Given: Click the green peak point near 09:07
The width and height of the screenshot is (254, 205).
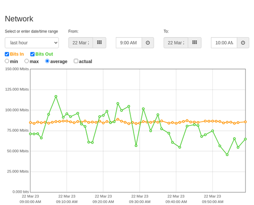Looking at the screenshot, I should coord(56,96).
